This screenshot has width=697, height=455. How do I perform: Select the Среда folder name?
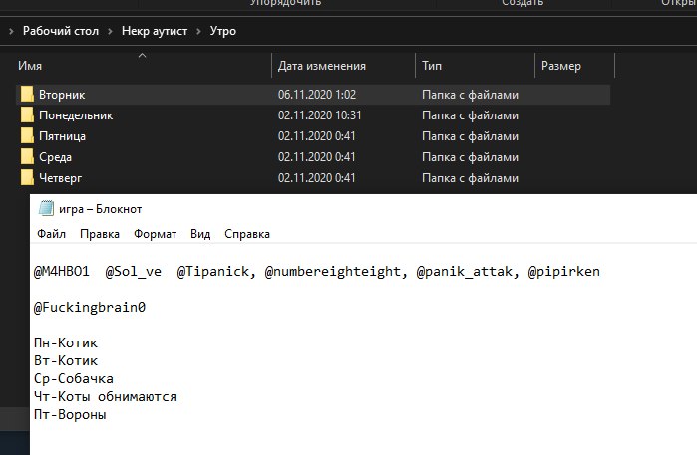tap(55, 157)
